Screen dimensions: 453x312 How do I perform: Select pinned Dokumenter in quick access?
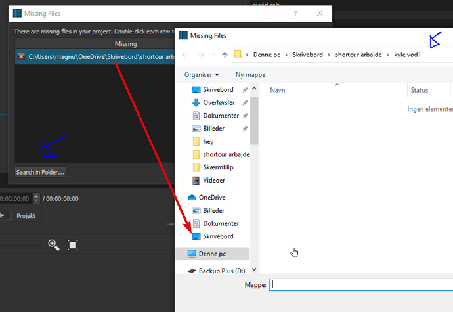[221, 116]
